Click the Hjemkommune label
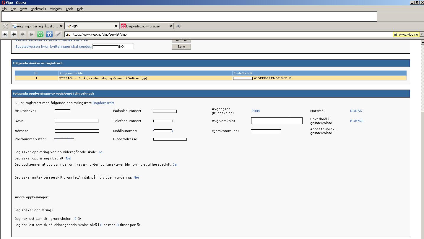Screen dimensions: 424x239 click(225, 131)
